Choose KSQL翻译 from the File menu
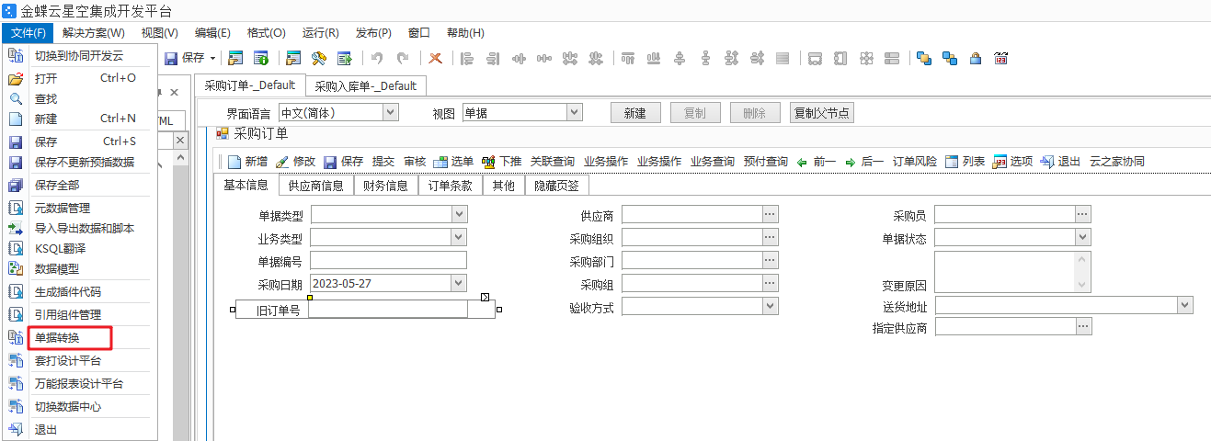Viewport: 1211px width, 441px height. coord(79,248)
